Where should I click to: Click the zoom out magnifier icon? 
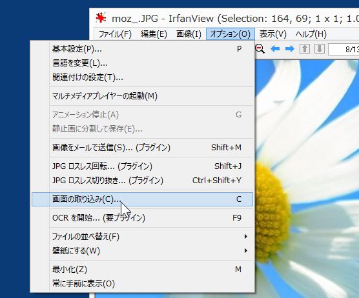pyautogui.click(x=260, y=49)
